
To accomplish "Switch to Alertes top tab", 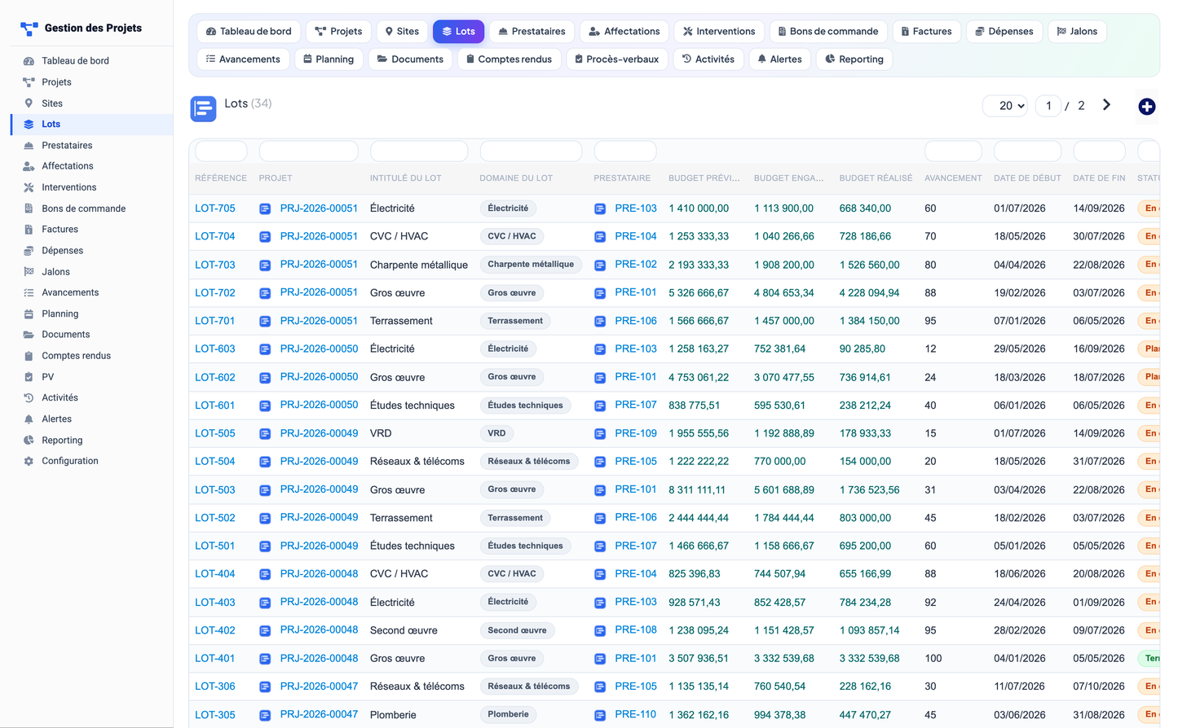I will (779, 59).
